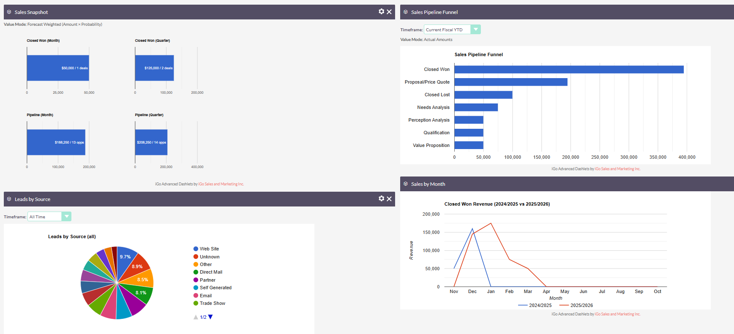Toggle the 2025/2026 series in the legend
734x334 pixels.
coord(576,305)
